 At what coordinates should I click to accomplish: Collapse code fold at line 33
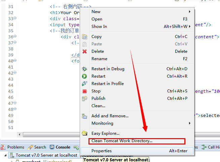[x=15, y=18]
